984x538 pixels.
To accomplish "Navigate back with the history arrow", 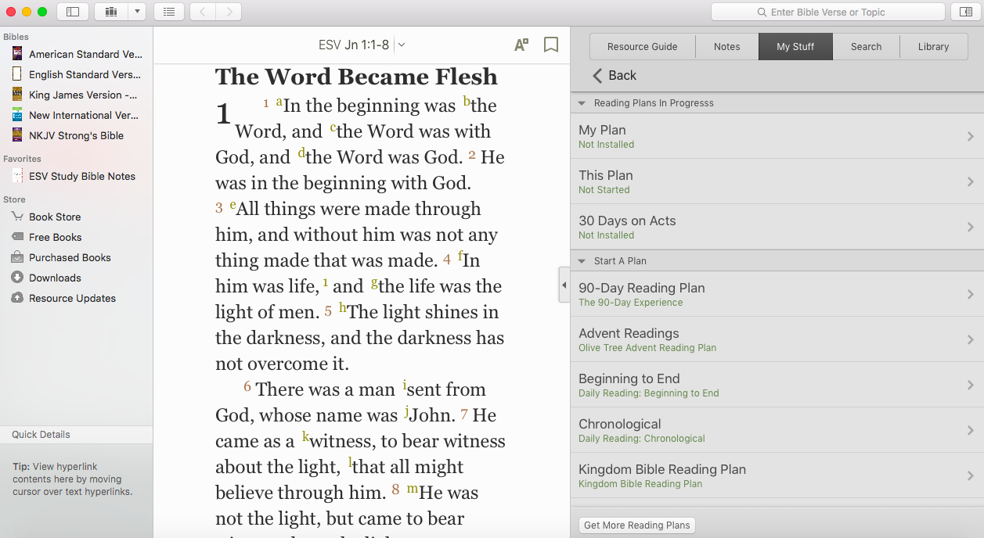I will tap(203, 12).
